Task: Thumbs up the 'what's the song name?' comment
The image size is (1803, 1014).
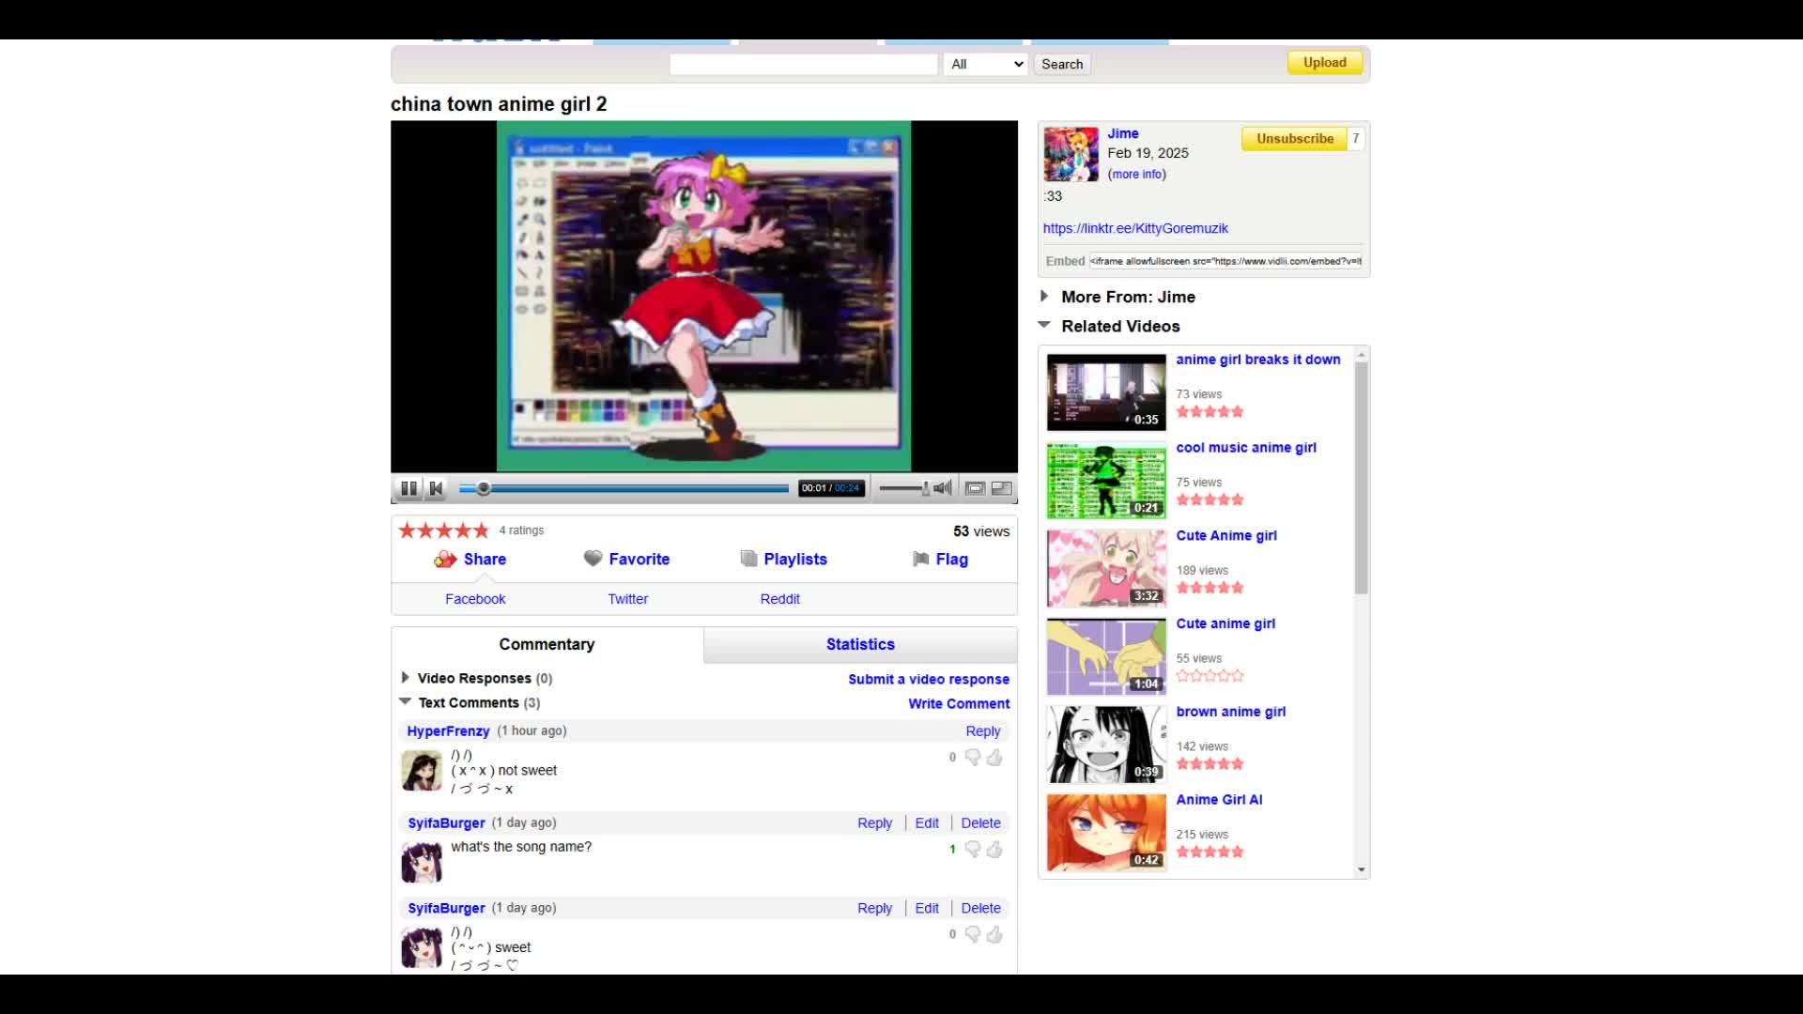Action: point(994,850)
